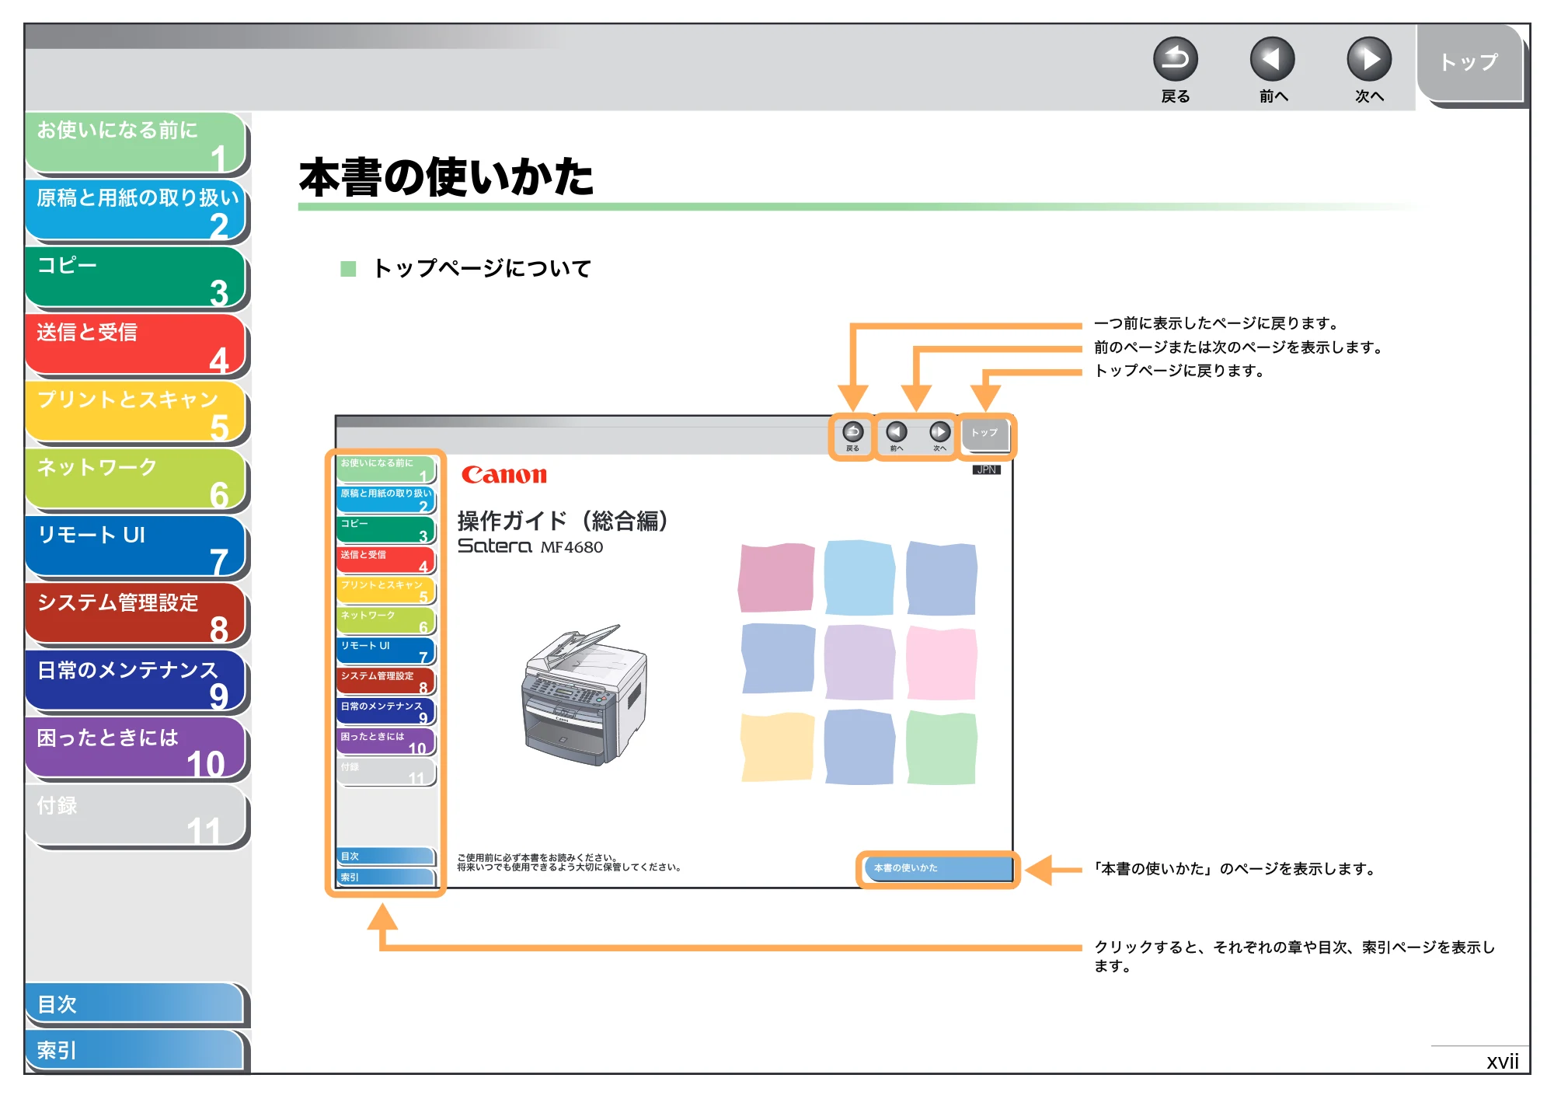Open the 索引 index button in sidebar
Image resolution: width=1554 pixels, height=1099 pixels.
point(134,1050)
